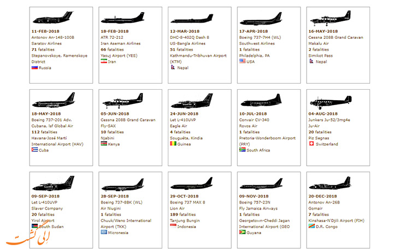
Task: Click the South Sudan flag icon
Action: 34,226
